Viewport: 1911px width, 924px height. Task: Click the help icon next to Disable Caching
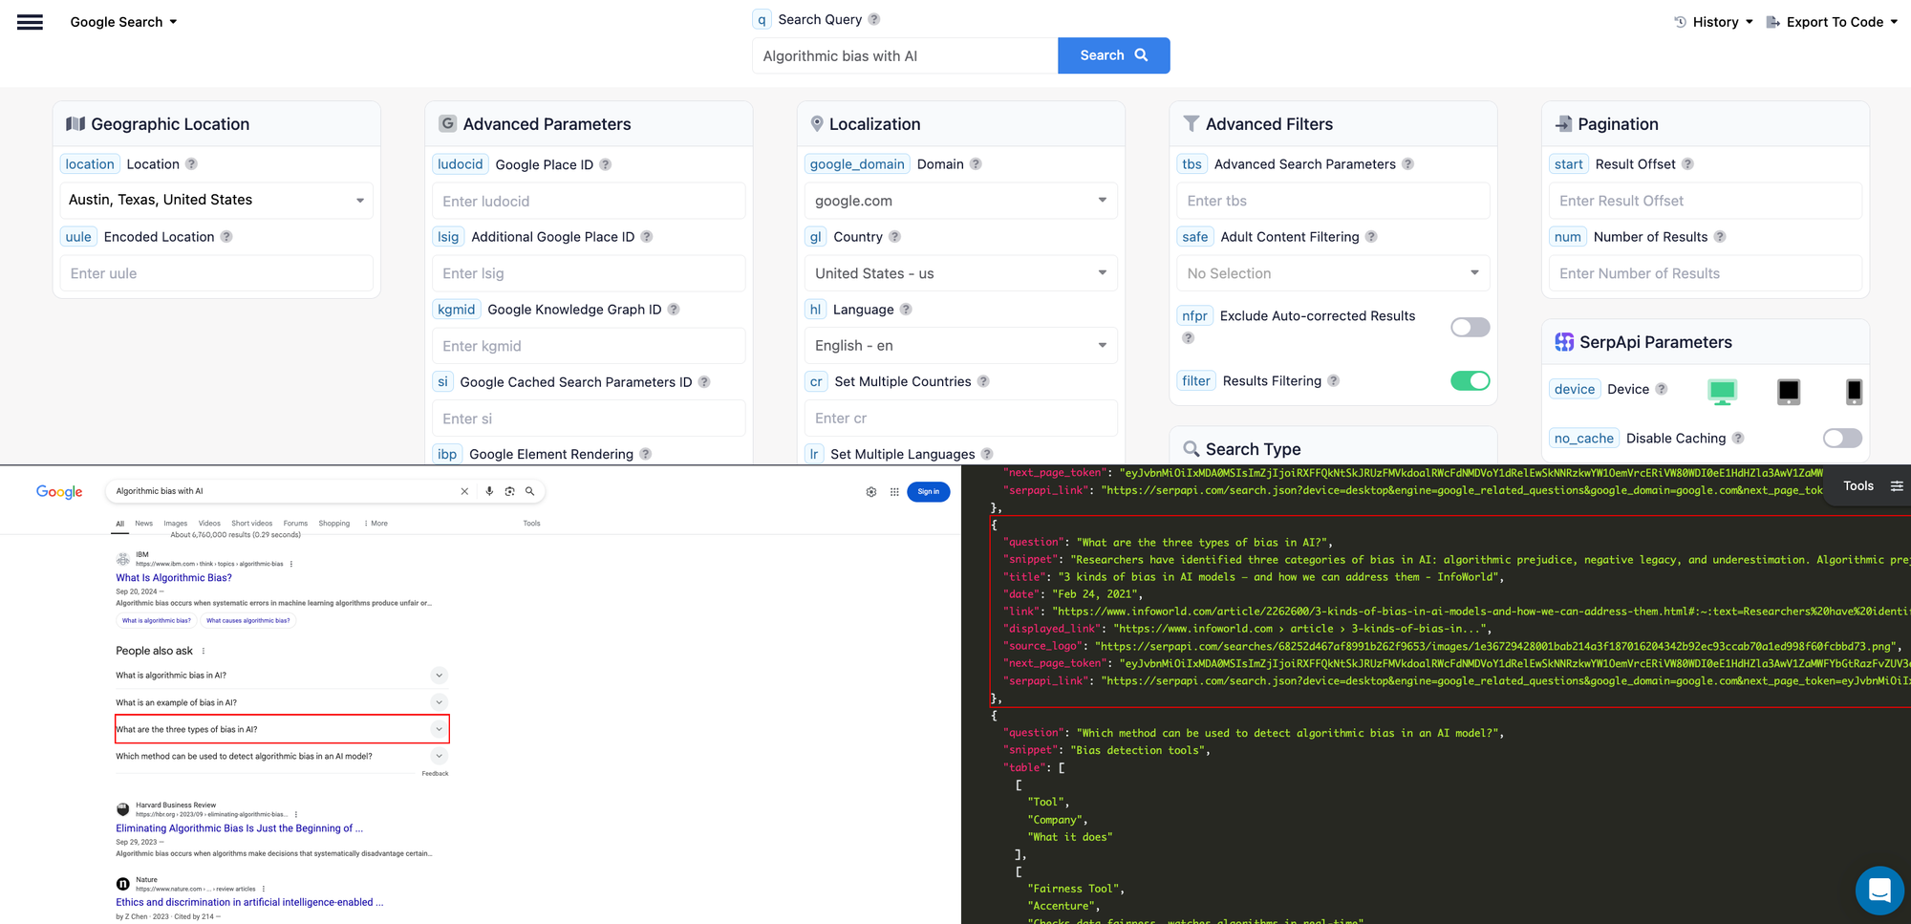pyautogui.click(x=1738, y=439)
